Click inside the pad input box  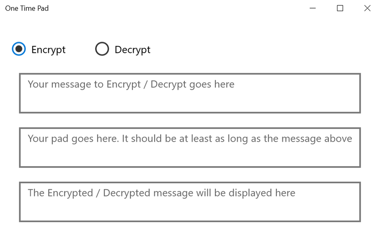190,148
